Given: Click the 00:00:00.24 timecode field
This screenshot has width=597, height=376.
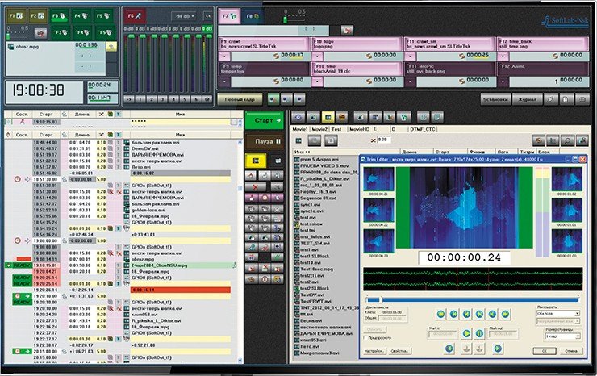Looking at the screenshot, I should 463,257.
